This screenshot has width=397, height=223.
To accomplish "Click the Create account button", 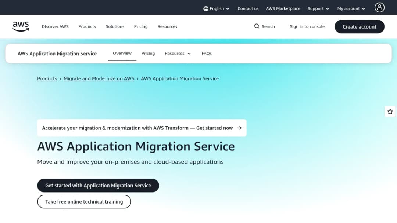I will 359,26.
